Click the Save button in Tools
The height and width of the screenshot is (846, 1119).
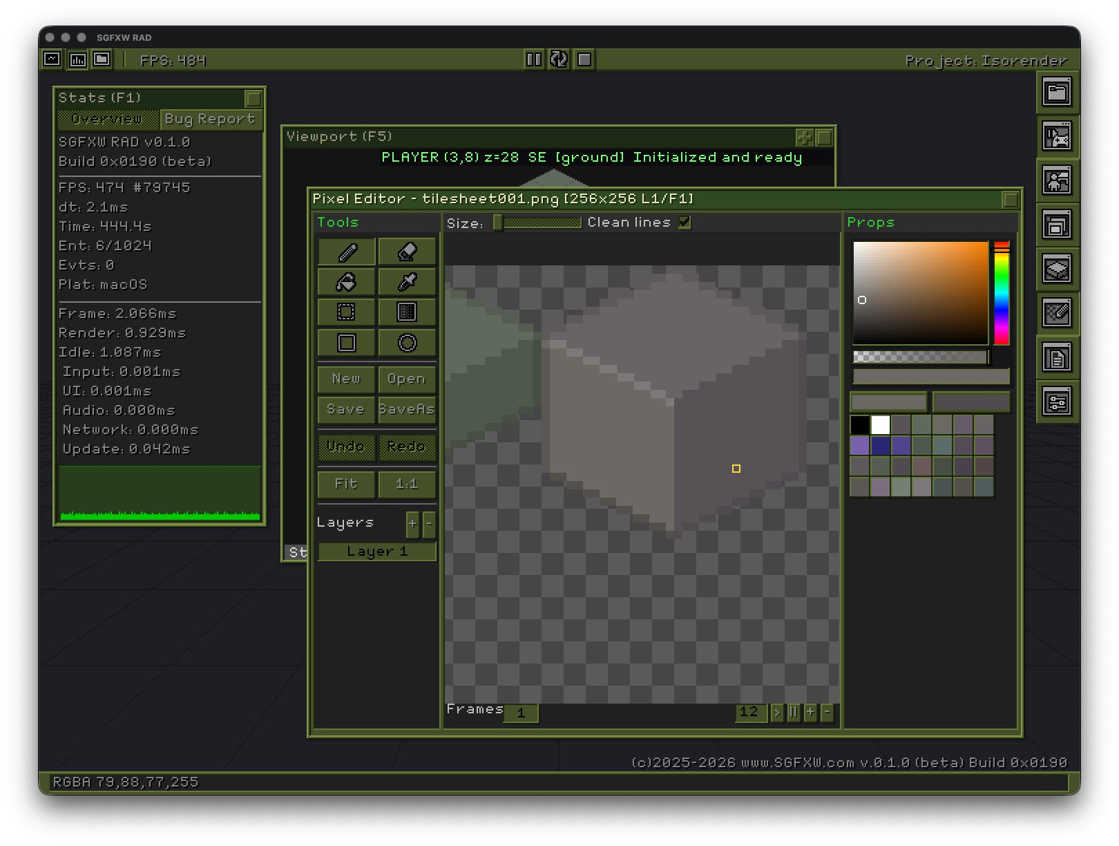[x=347, y=409]
